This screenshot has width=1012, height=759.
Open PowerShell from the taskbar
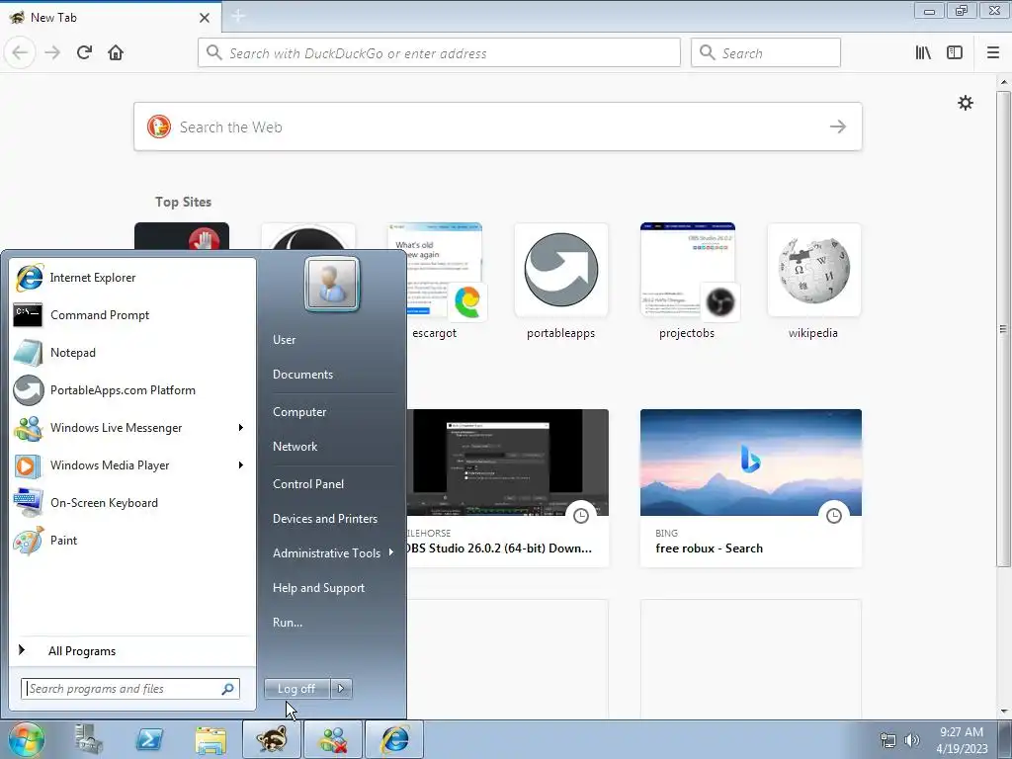(149, 739)
